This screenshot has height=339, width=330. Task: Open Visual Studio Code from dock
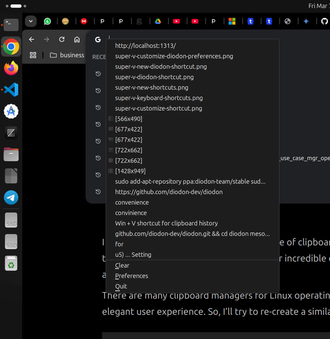11,90
